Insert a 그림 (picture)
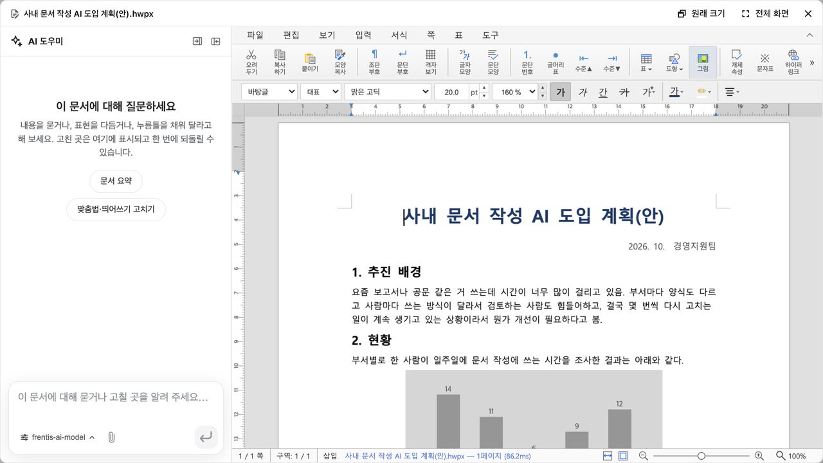823x463 pixels. (x=703, y=62)
